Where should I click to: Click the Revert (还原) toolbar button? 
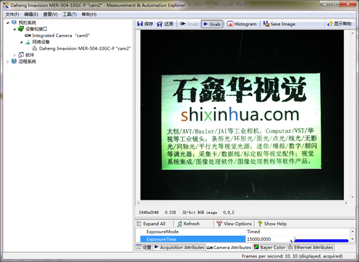(x=165, y=24)
